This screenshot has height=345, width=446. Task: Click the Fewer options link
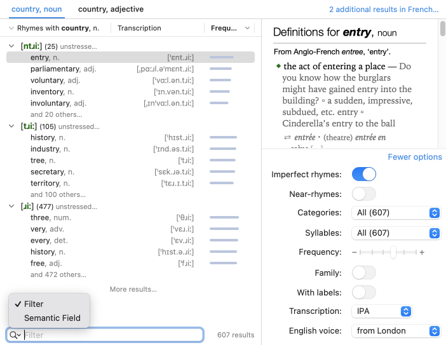414,157
